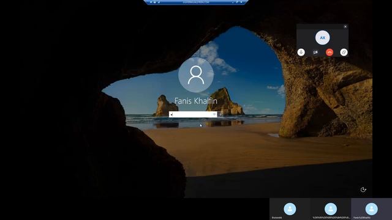Minimize the remote desktop connection bar
The width and height of the screenshot is (392, 220).
tap(233, 2)
